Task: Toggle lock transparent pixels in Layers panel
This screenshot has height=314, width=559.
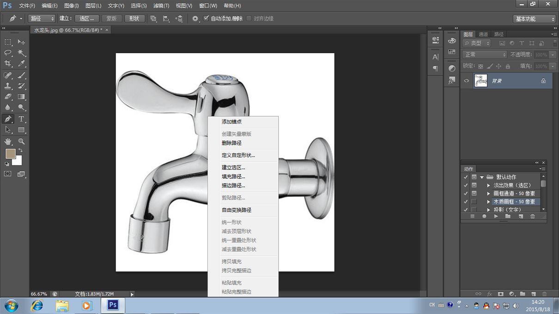Action: click(x=480, y=66)
